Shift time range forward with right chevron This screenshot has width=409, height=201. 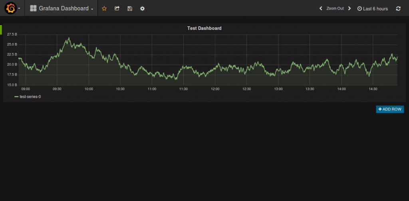[x=349, y=8]
